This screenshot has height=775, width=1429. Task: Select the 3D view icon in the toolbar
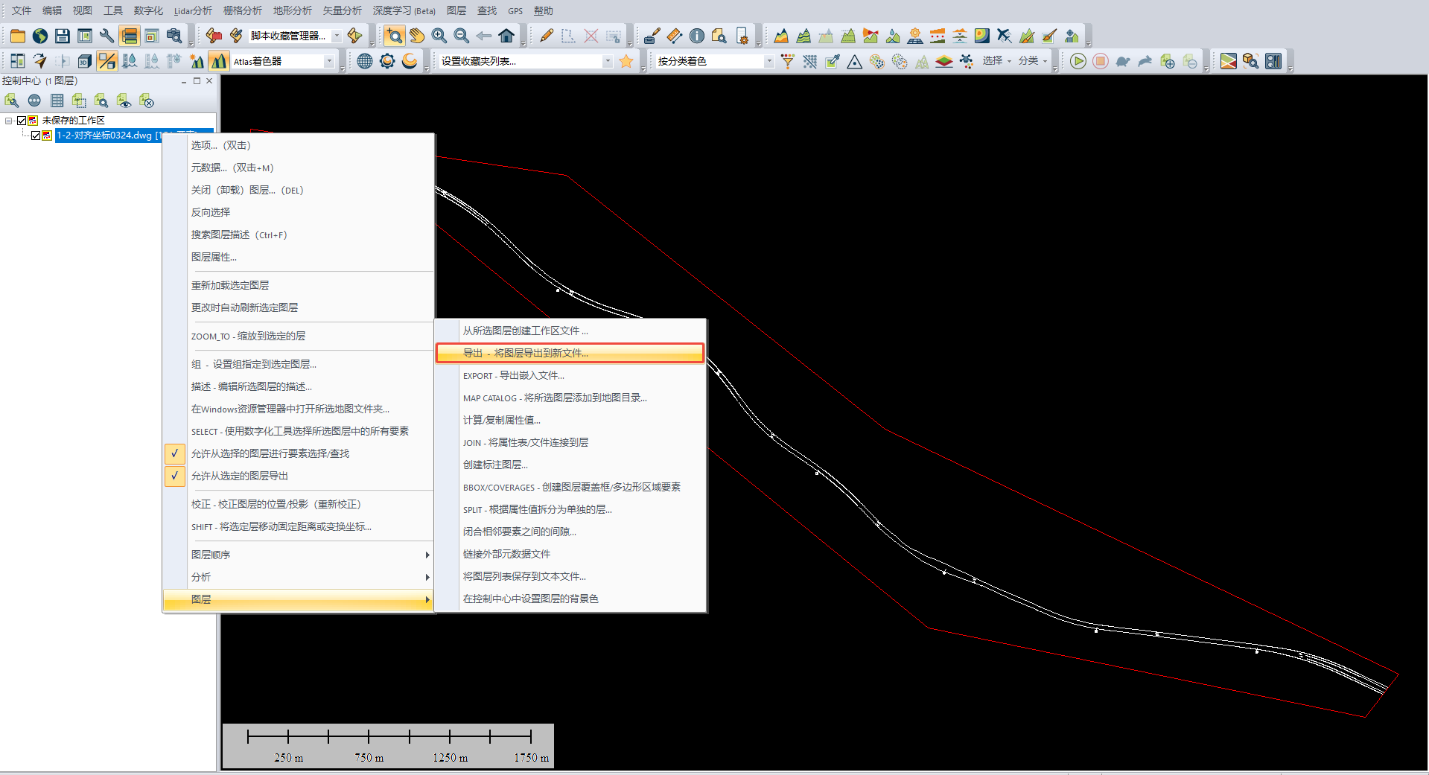(84, 61)
